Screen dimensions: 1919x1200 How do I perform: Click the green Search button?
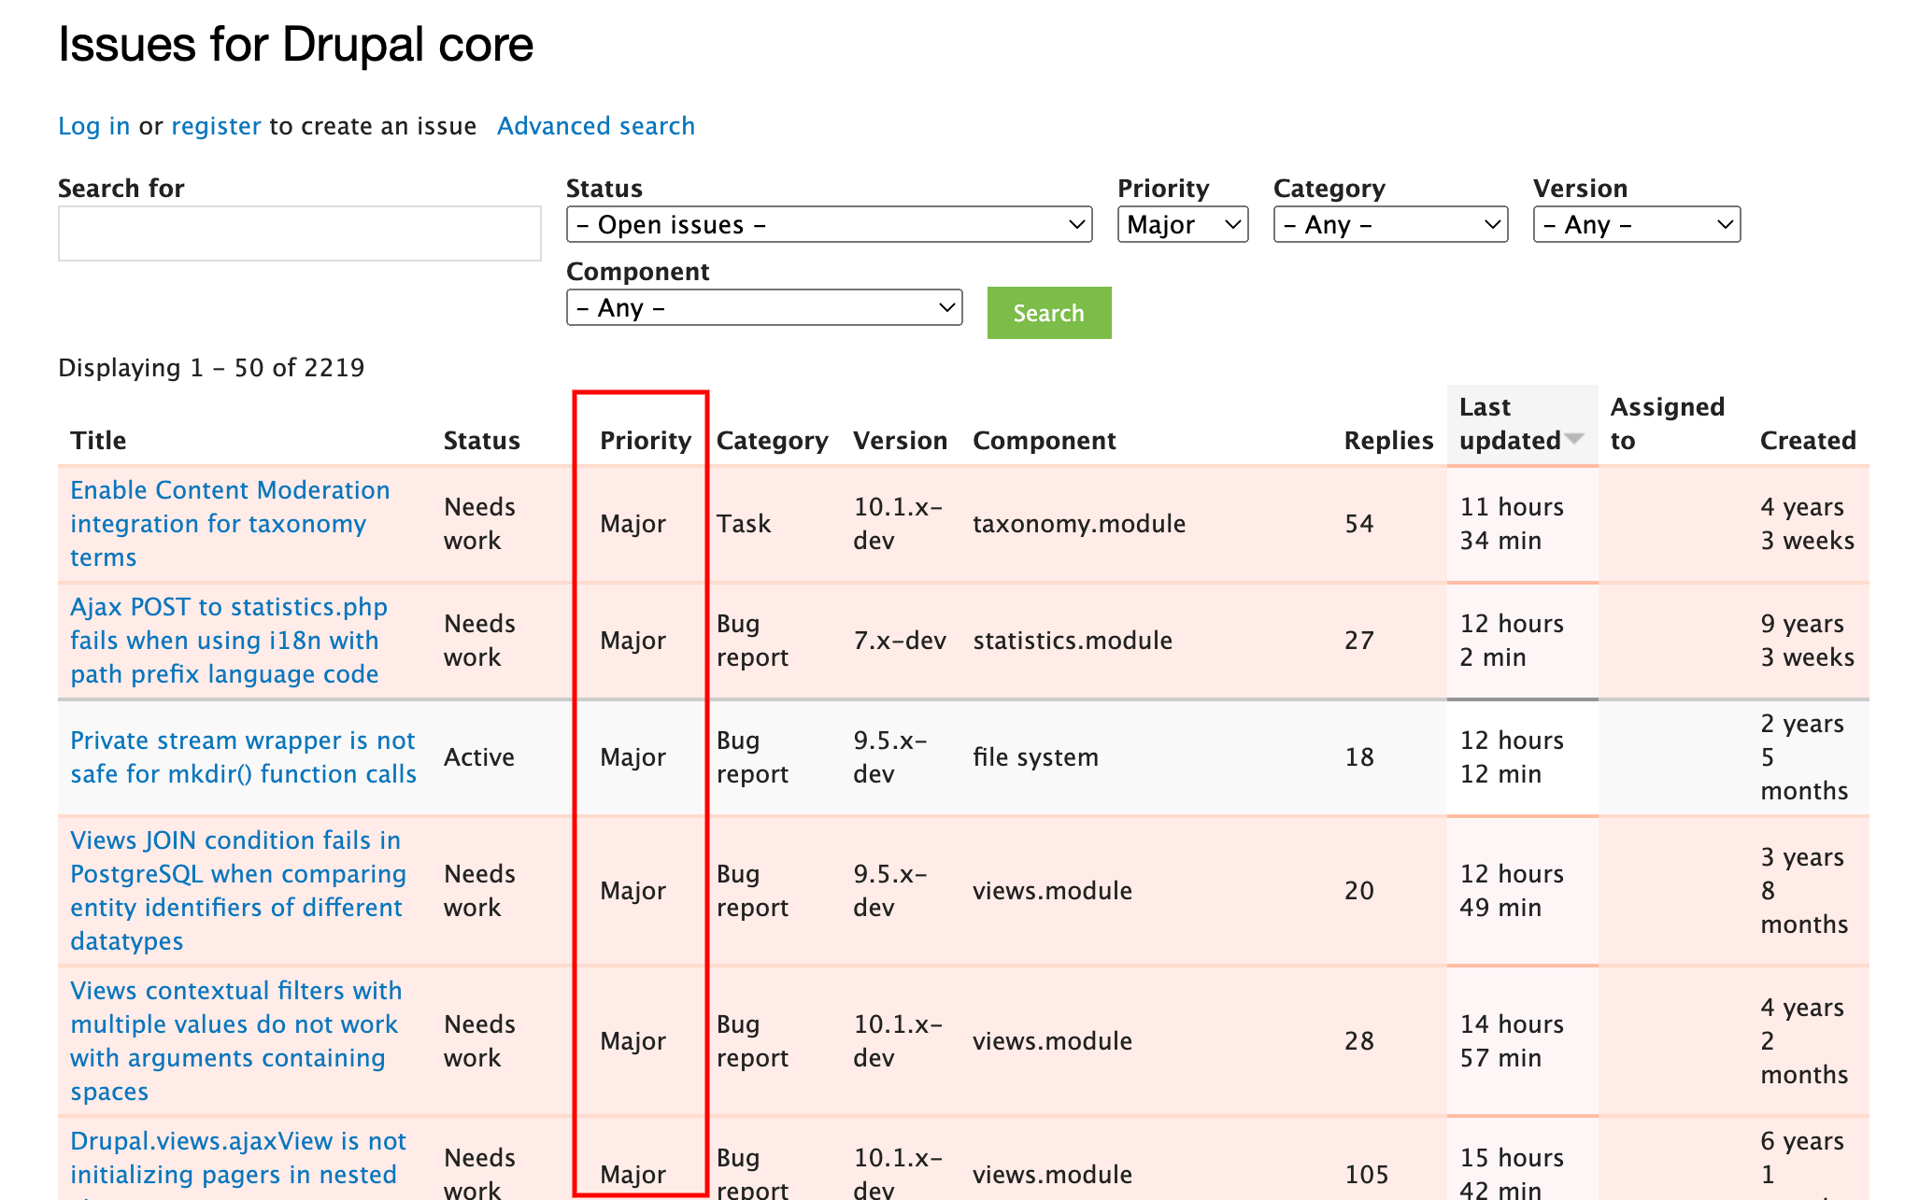point(1049,313)
